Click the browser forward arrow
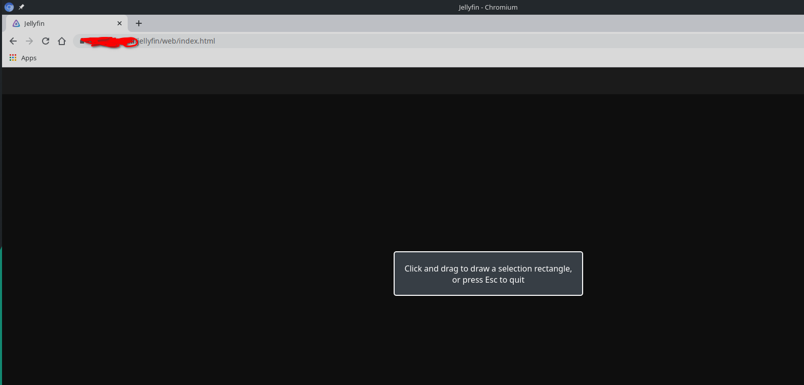The width and height of the screenshot is (804, 385). [29, 41]
